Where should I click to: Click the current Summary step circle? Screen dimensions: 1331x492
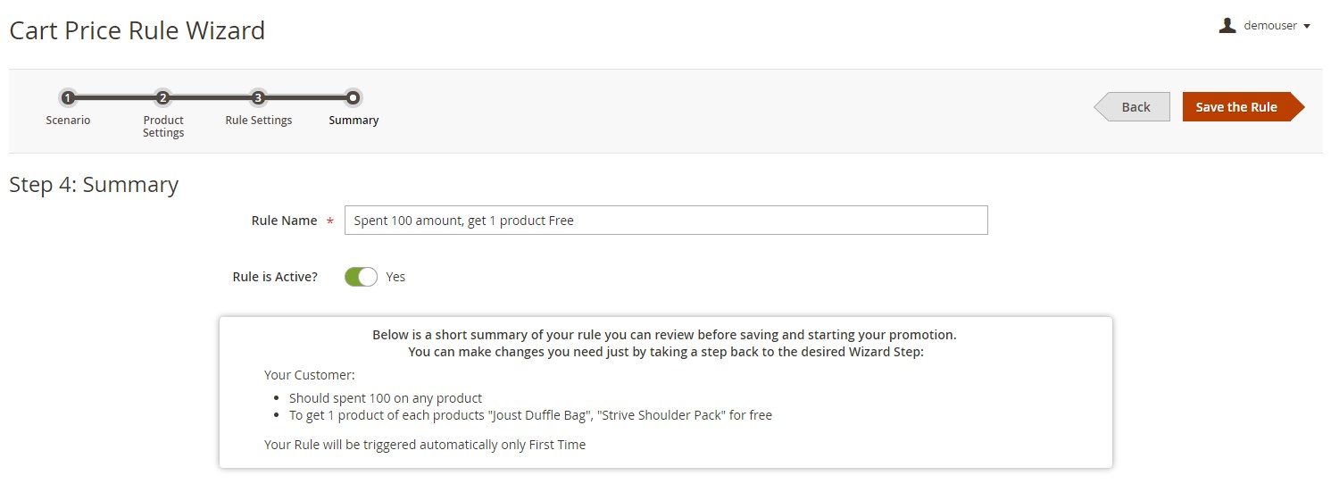[354, 98]
